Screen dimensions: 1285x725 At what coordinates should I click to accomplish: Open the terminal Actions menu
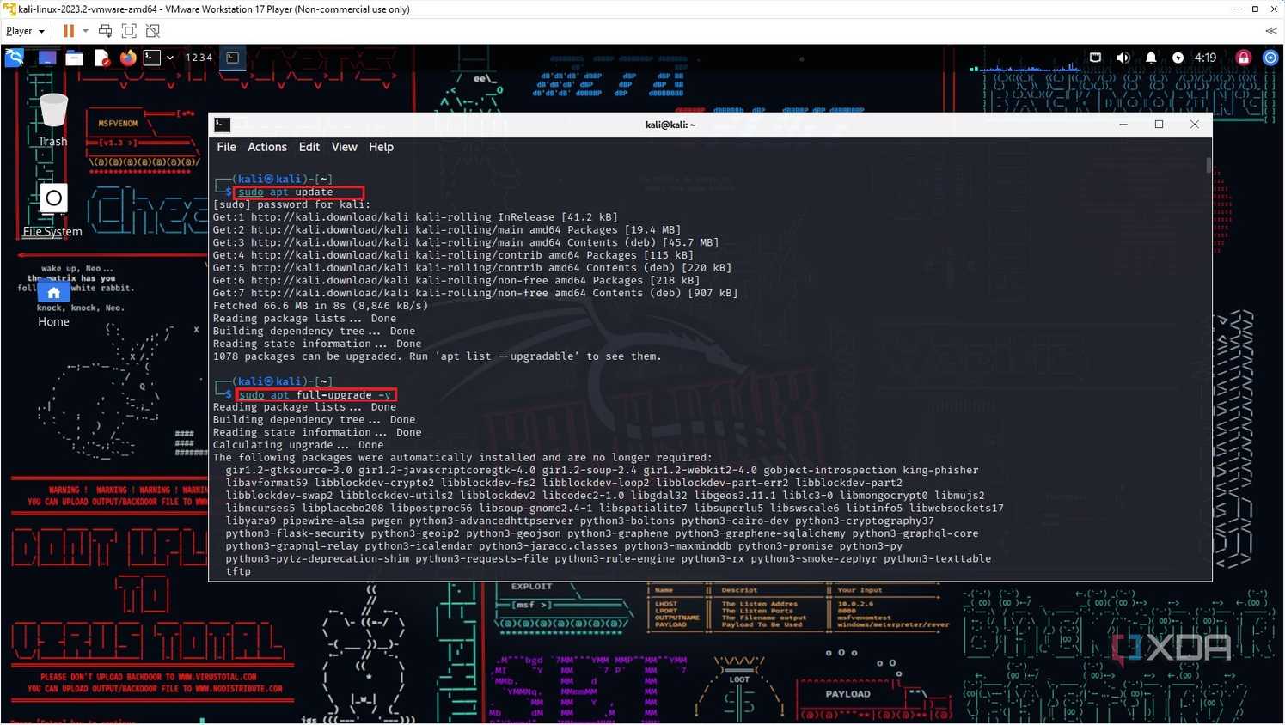[x=267, y=147]
